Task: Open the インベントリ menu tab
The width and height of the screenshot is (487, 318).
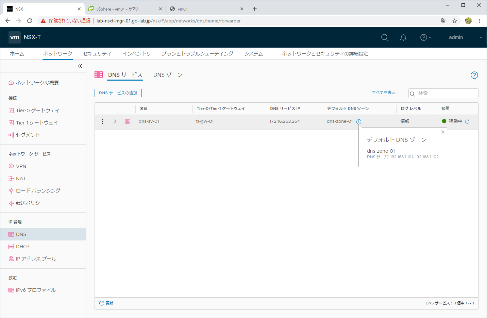Action: tap(136, 54)
